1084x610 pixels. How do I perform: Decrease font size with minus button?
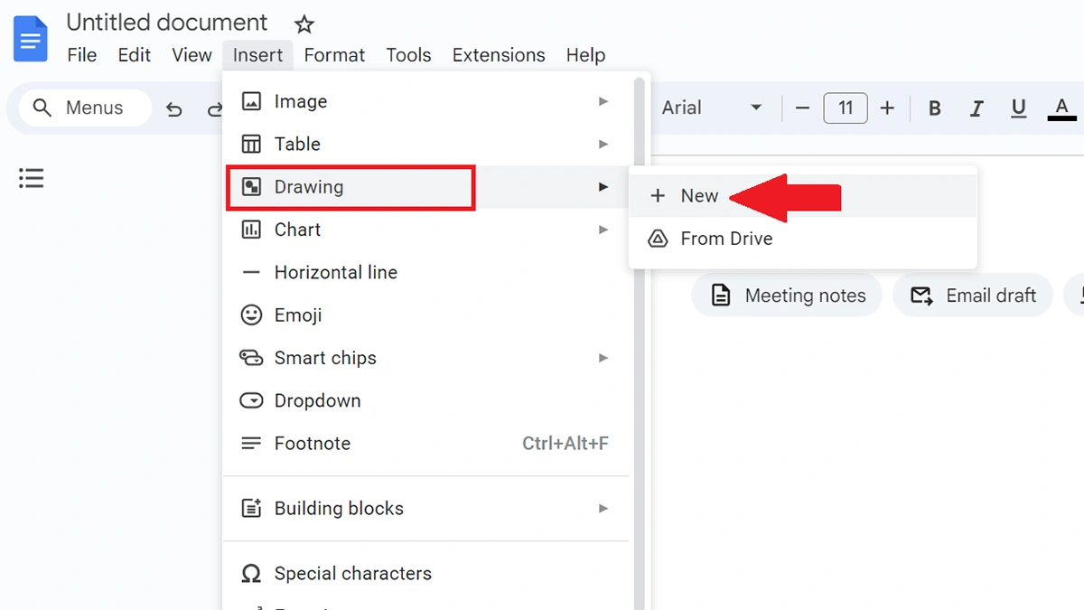click(x=802, y=108)
